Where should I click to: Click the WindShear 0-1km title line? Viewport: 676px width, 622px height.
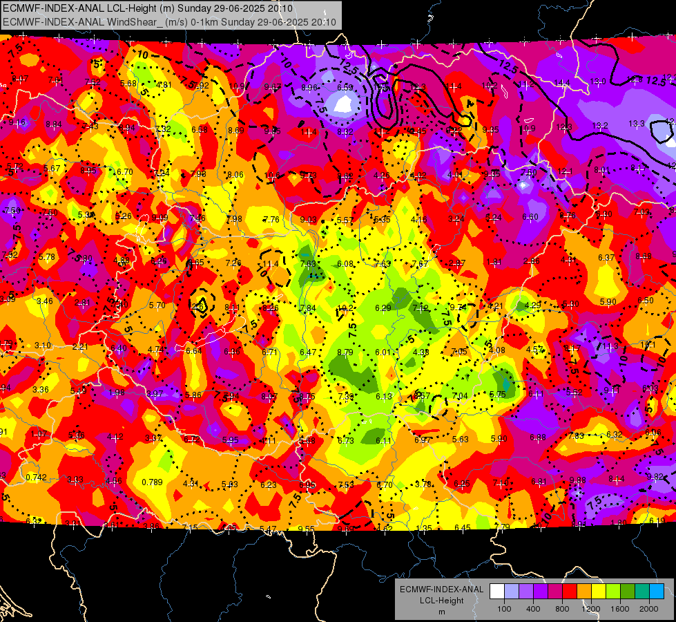coord(169,22)
